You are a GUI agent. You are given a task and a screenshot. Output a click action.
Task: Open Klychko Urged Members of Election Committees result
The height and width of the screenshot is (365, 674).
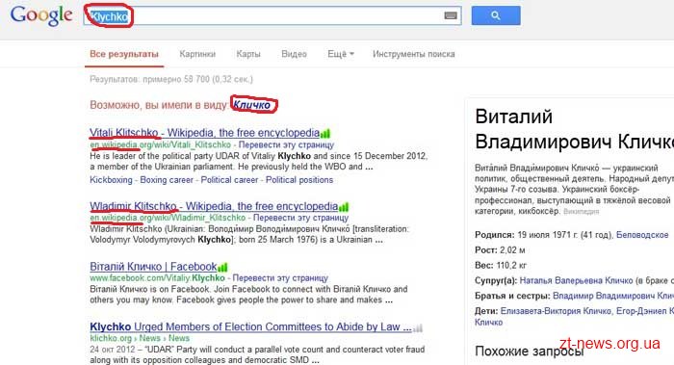(250, 326)
